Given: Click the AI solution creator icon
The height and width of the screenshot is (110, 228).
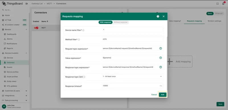Looking at the screenshot, I should pos(3,25).
